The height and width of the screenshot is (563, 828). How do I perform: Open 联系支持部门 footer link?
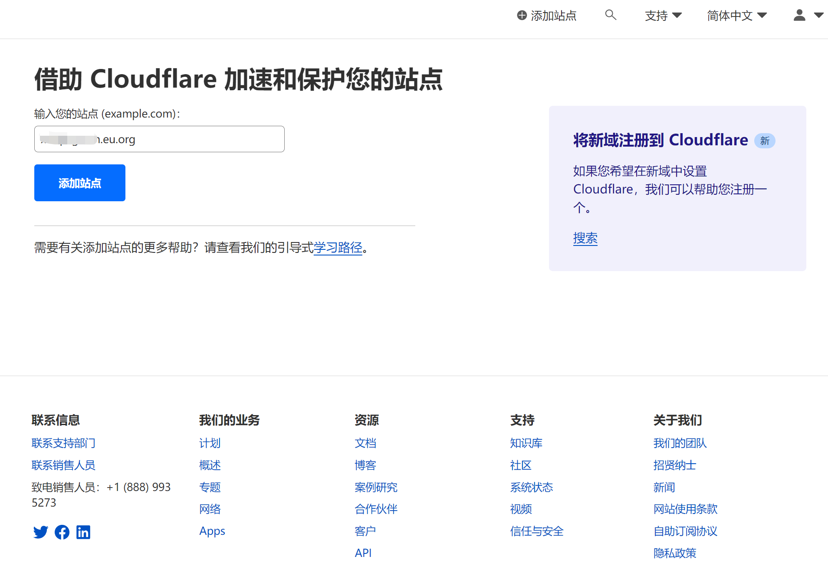[63, 443]
